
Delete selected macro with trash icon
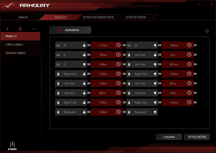(20, 29)
